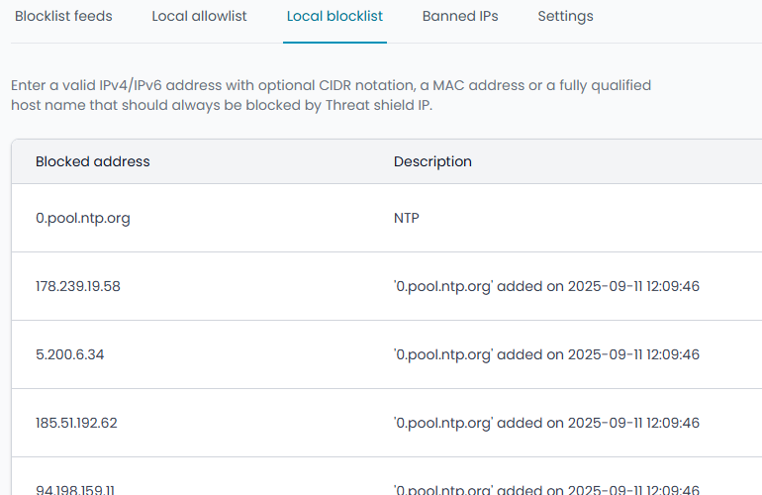Click the description next to 185.51.192.62
The image size is (762, 495).
pyautogui.click(x=546, y=423)
